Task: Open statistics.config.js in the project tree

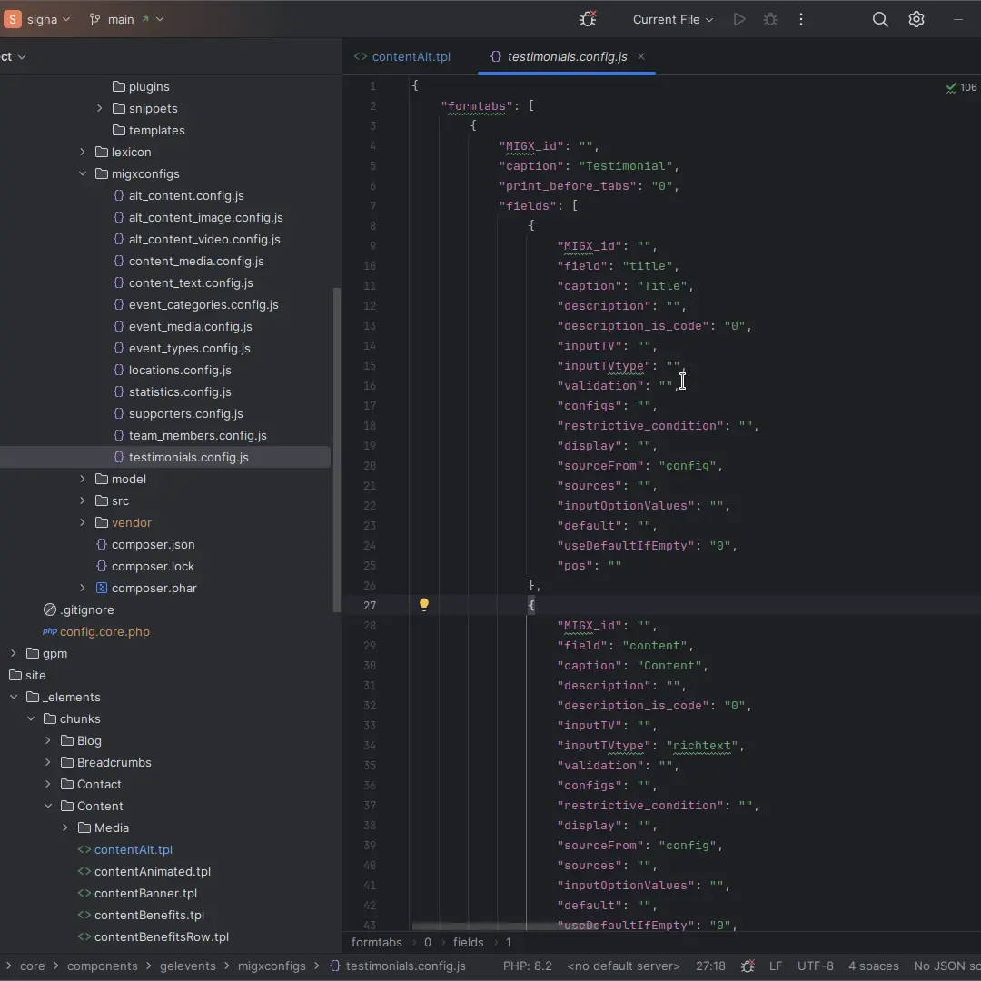Action: 180,391
